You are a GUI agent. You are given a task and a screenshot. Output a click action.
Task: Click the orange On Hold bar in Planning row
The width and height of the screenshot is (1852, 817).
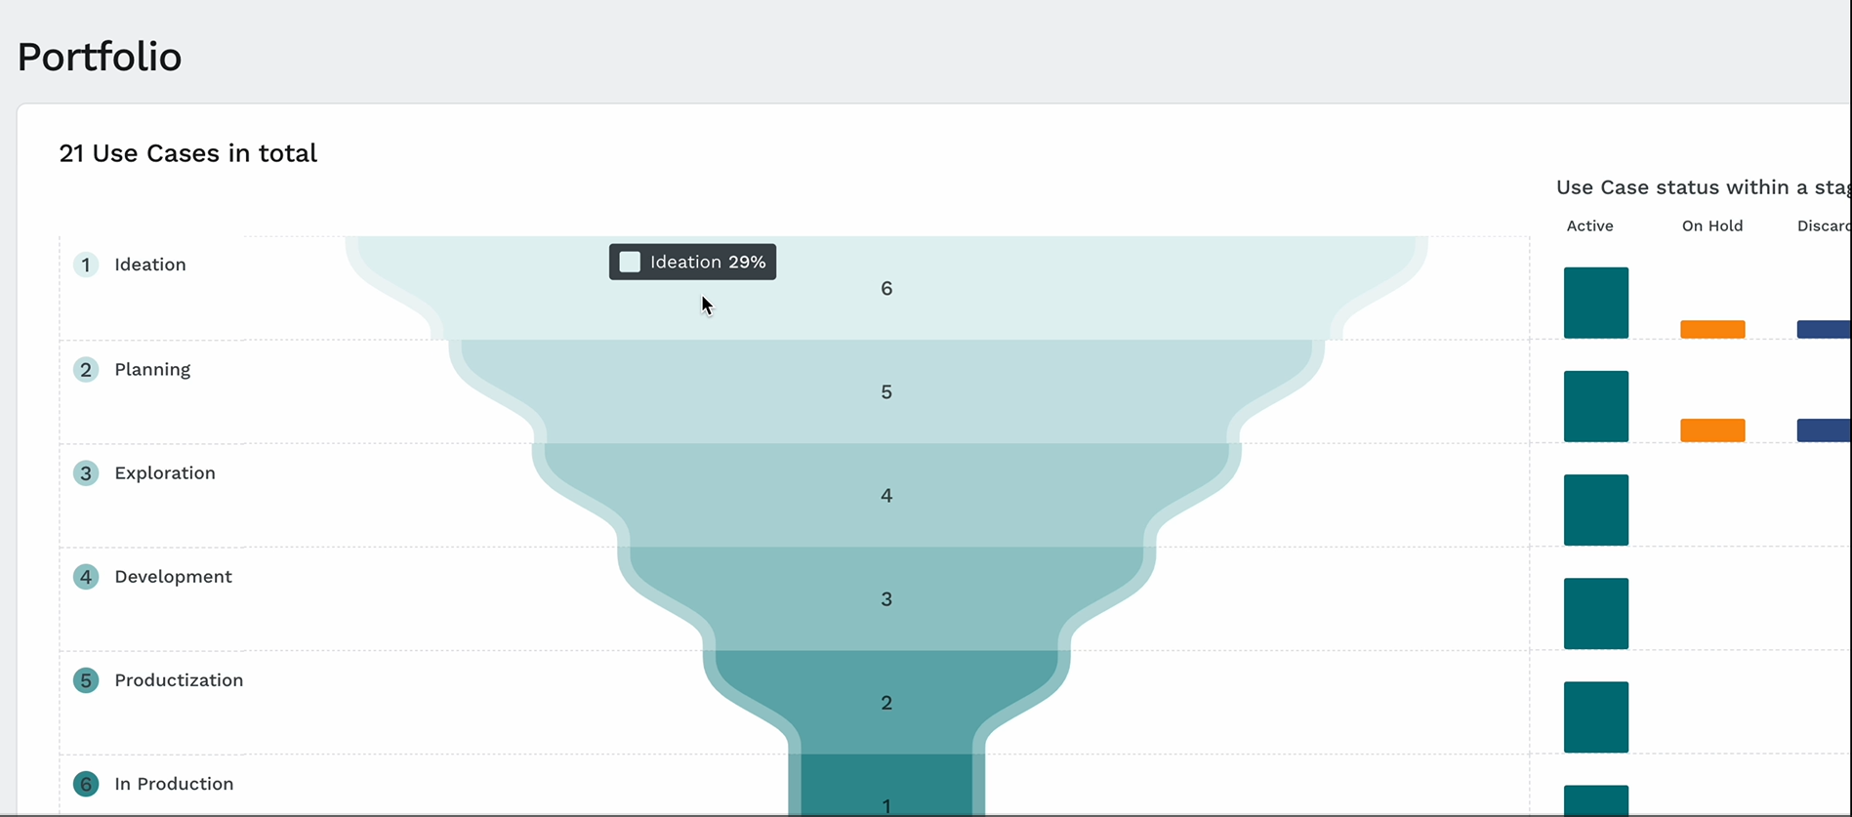1712,430
